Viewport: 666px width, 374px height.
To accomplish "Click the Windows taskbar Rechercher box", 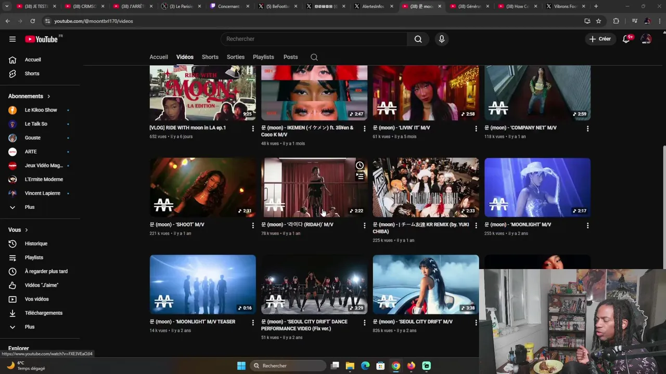I will click(289, 366).
